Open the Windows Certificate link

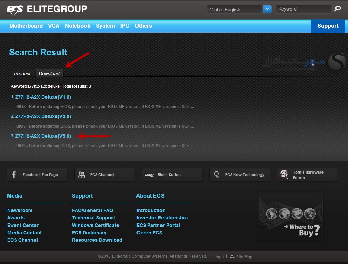(x=95, y=225)
